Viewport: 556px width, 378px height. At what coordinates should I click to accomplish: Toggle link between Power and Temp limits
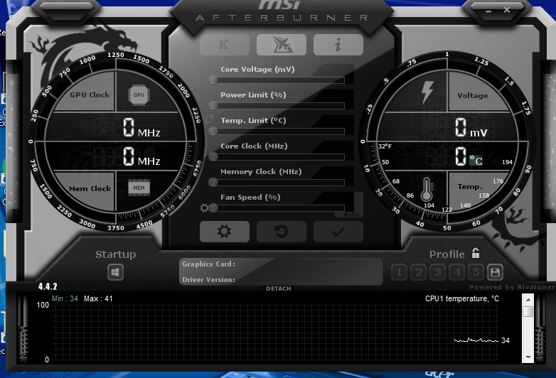coord(209,119)
